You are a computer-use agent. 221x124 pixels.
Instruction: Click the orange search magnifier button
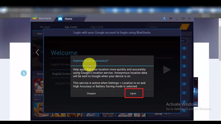[184, 27]
